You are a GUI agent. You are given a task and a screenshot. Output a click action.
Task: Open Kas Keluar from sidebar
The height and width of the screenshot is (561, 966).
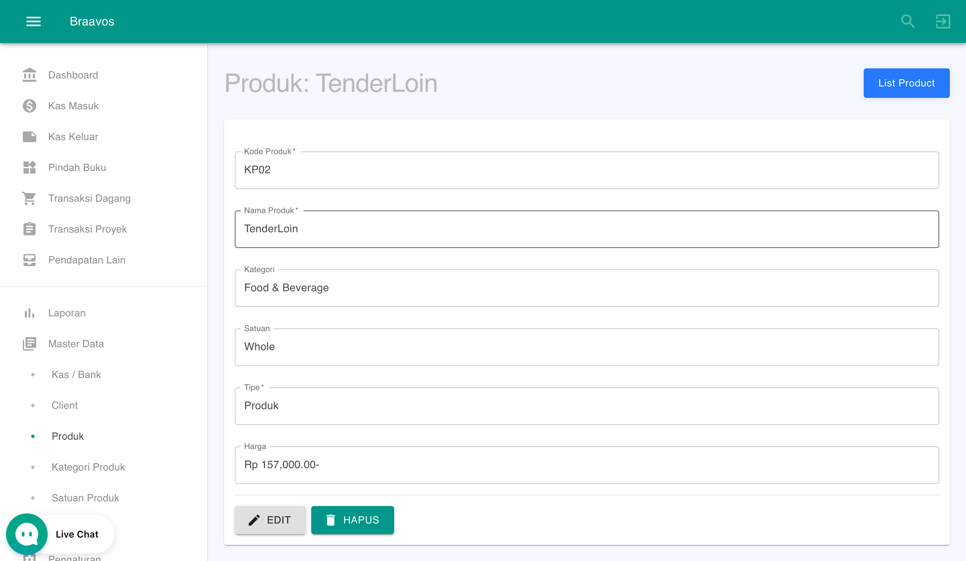point(73,137)
